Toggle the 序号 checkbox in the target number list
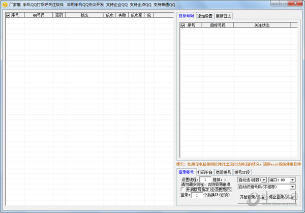Screen dimensions: 305x213 (183, 25)
